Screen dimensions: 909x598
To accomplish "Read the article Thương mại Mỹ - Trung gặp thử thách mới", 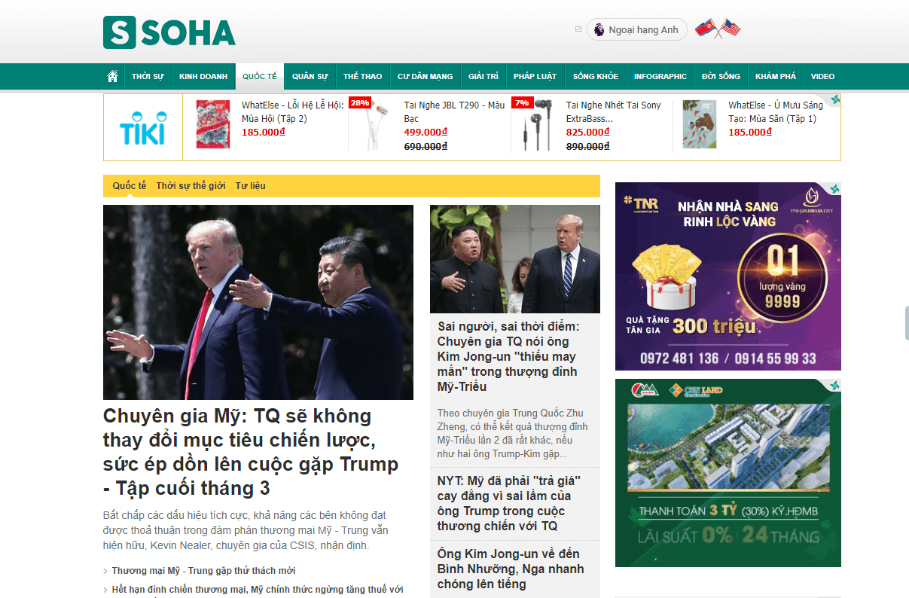I will coord(203,571).
